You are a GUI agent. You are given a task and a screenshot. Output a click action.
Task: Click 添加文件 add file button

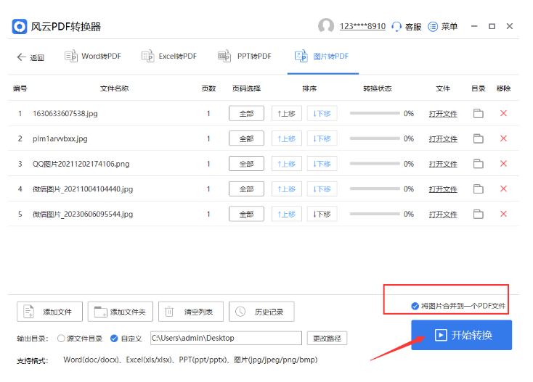click(49, 312)
